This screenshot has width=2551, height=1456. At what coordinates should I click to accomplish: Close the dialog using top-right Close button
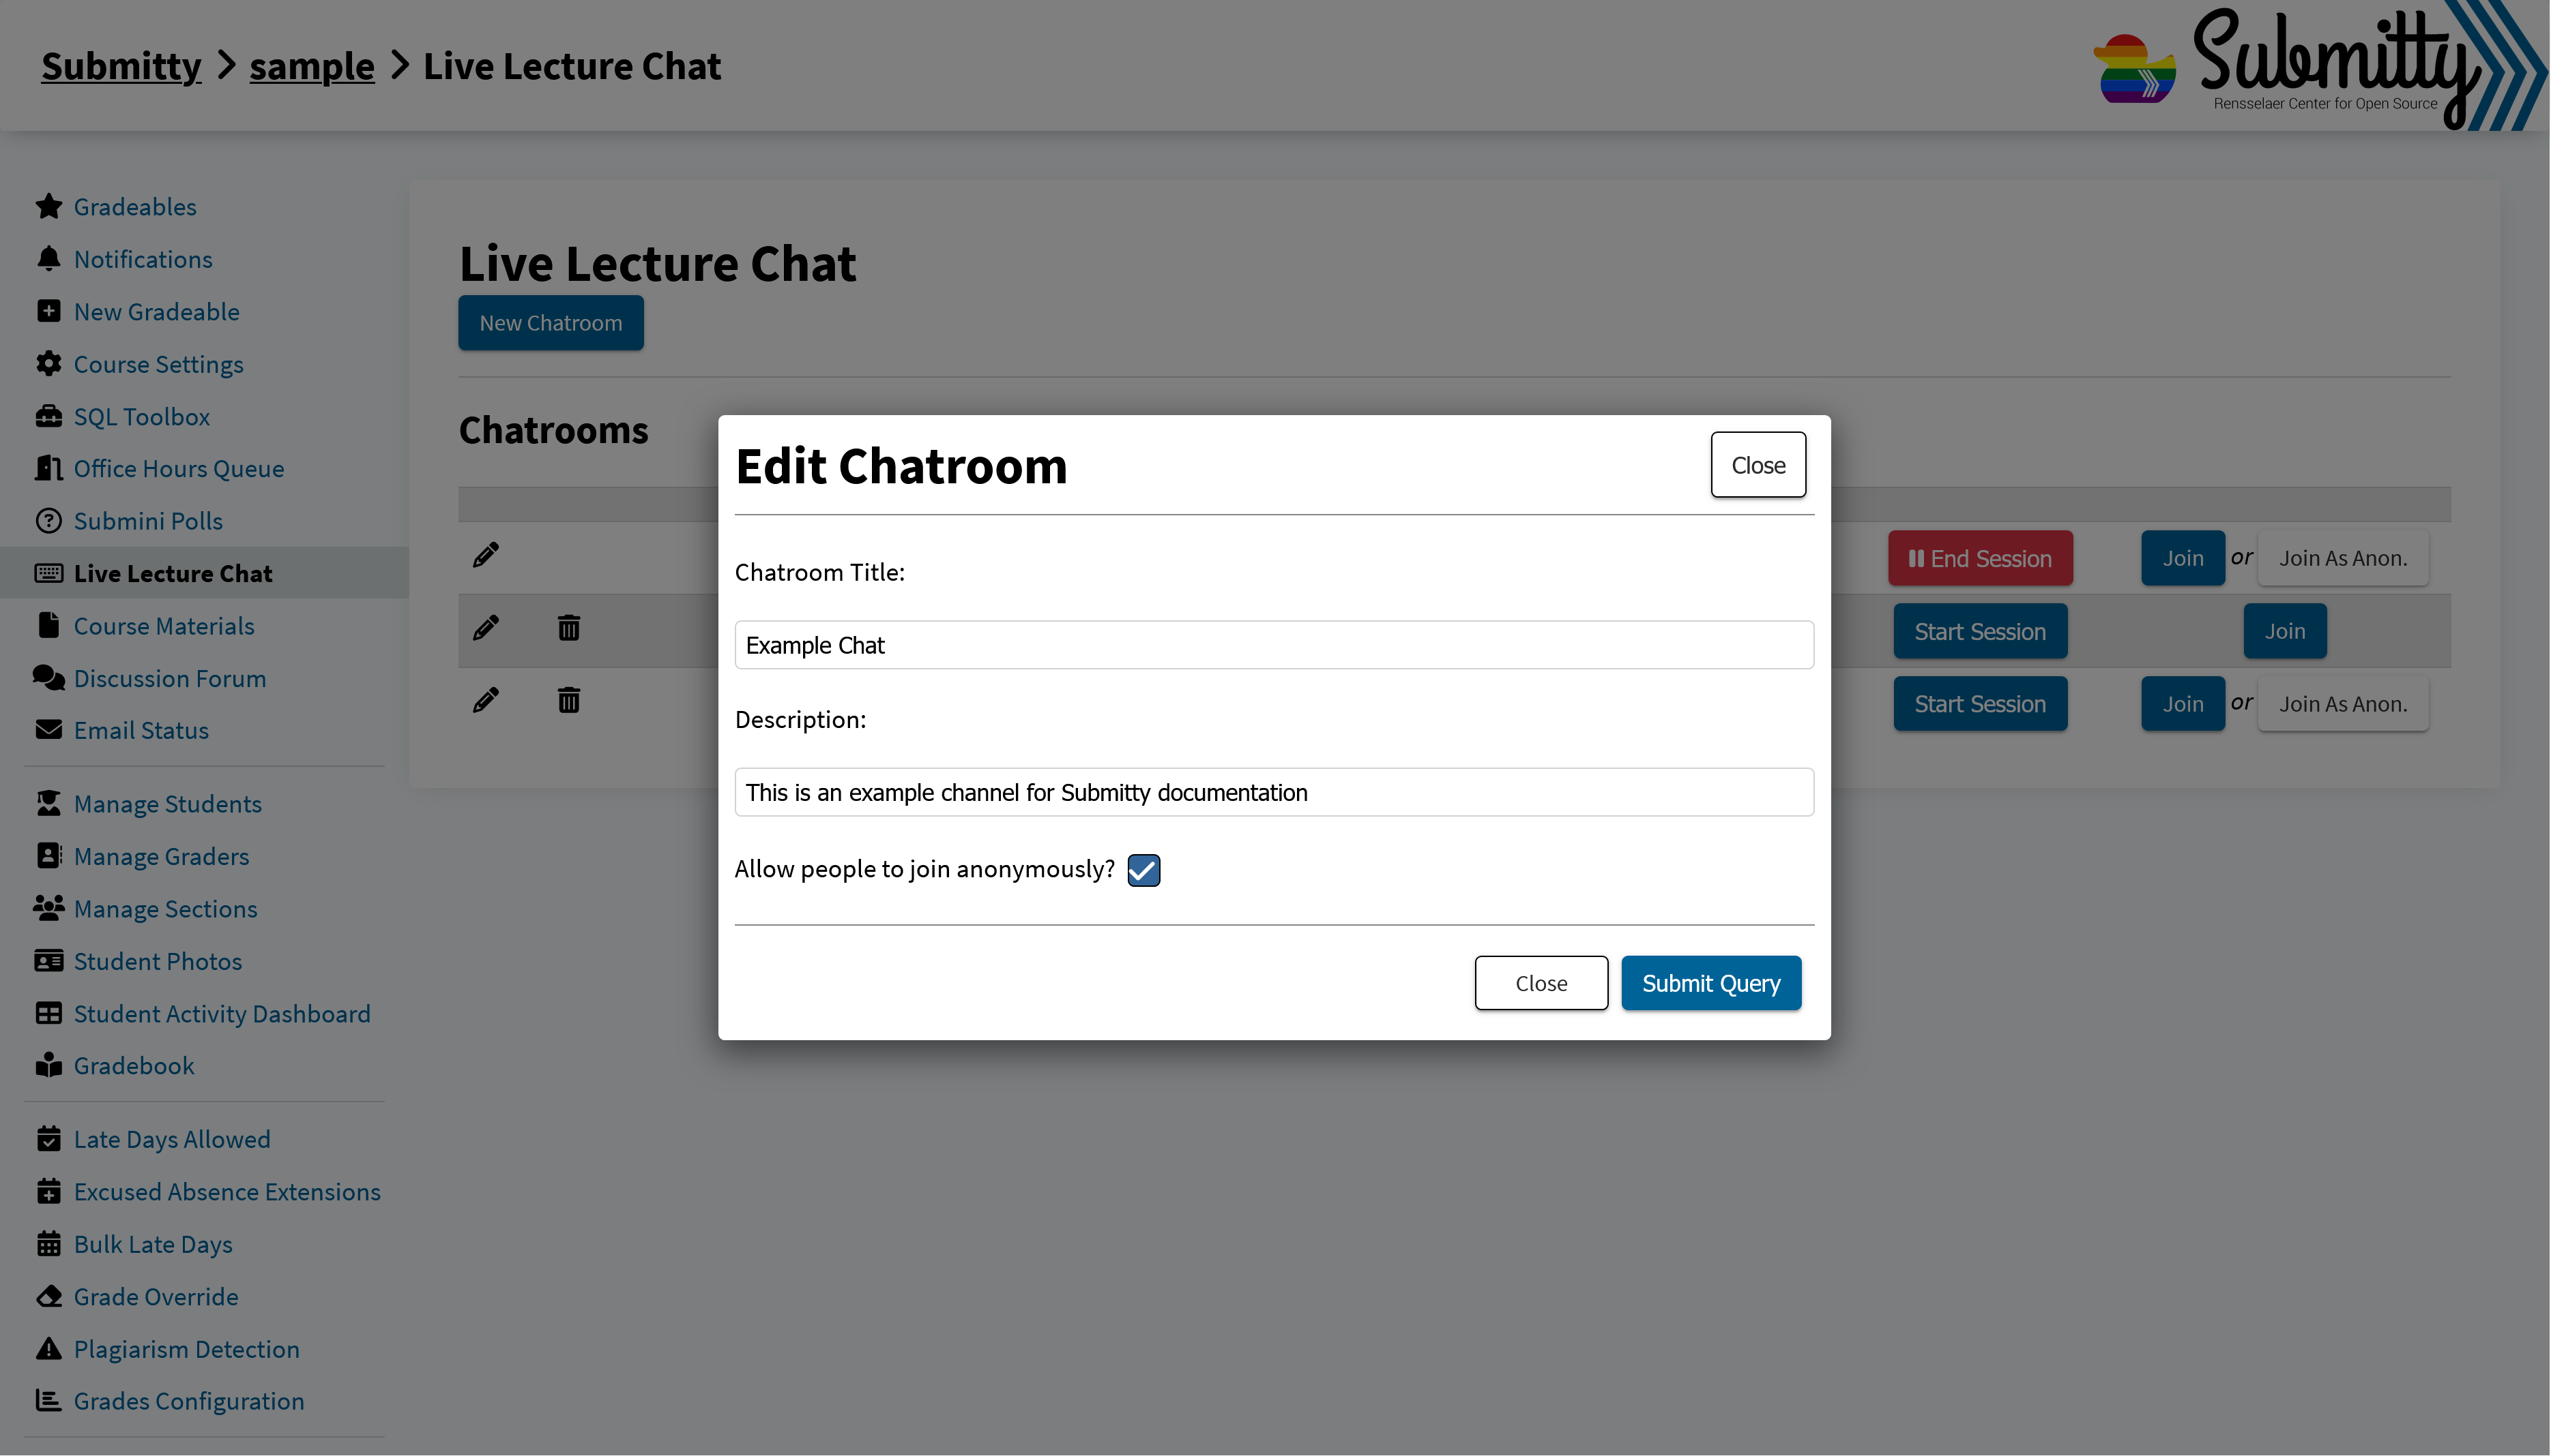(1758, 465)
